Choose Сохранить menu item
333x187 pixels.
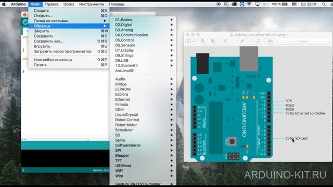pos(69,36)
